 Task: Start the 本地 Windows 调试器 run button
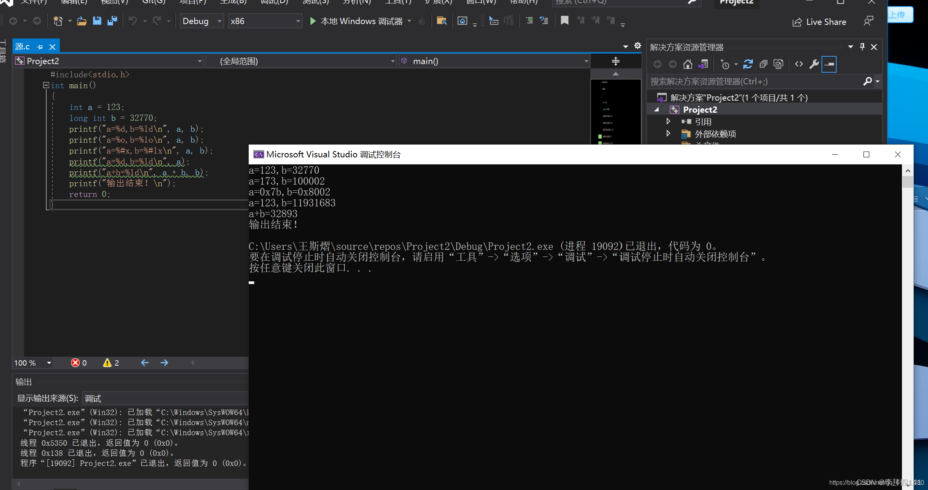coord(356,21)
